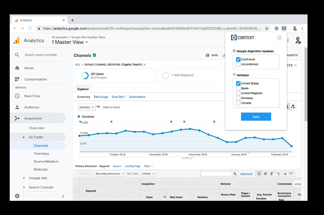The image size is (324, 215).
Task: Click Select a metric link
Action: [111, 107]
